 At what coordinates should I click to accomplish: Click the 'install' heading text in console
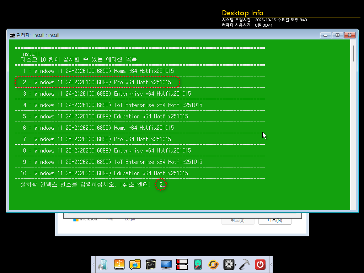tap(30, 54)
